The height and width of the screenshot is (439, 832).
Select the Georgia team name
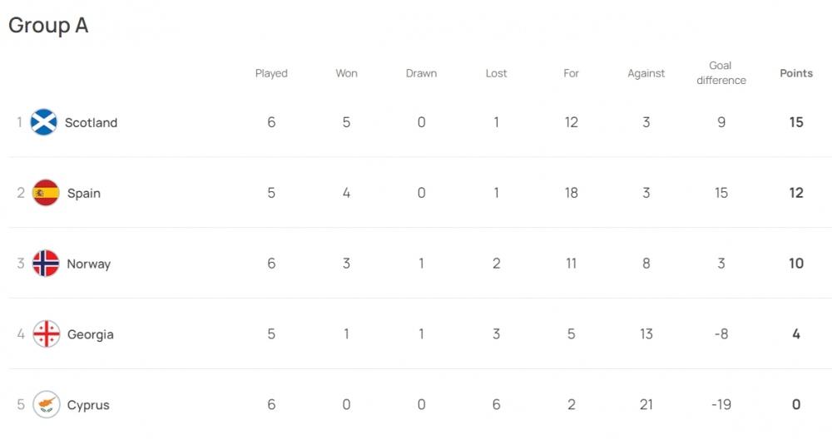90,334
